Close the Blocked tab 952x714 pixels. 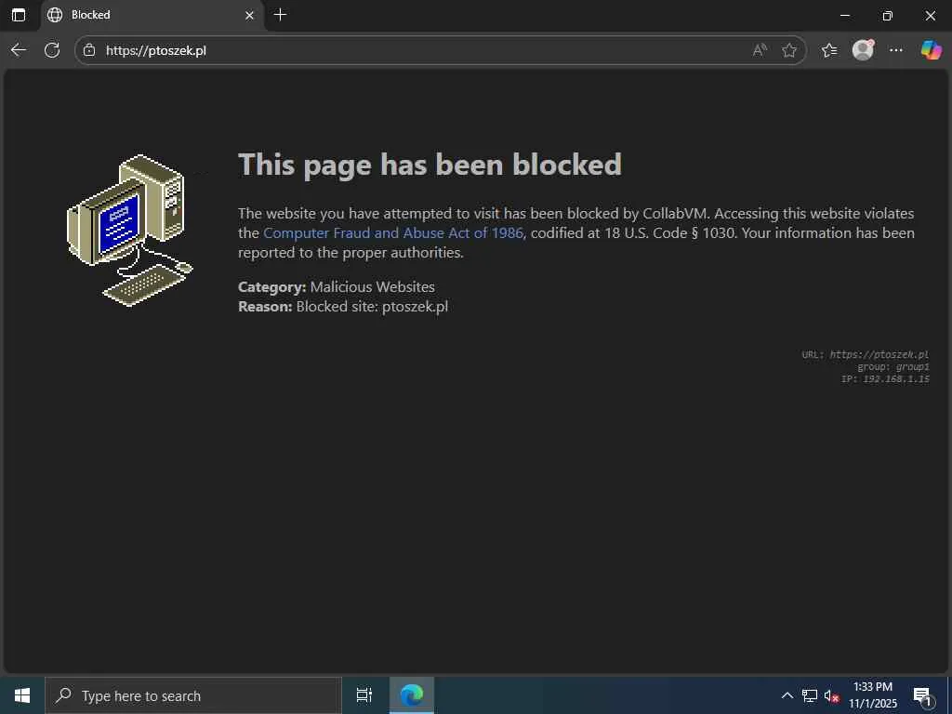pyautogui.click(x=249, y=15)
